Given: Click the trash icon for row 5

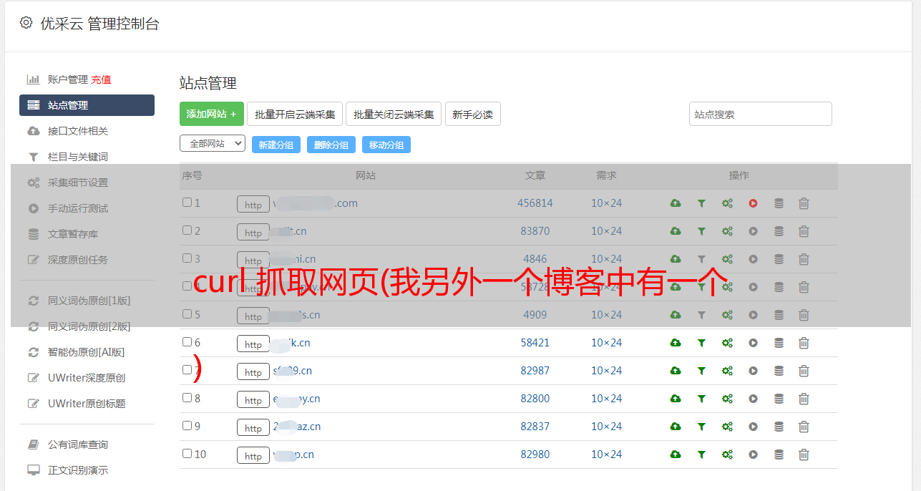Looking at the screenshot, I should (804, 315).
